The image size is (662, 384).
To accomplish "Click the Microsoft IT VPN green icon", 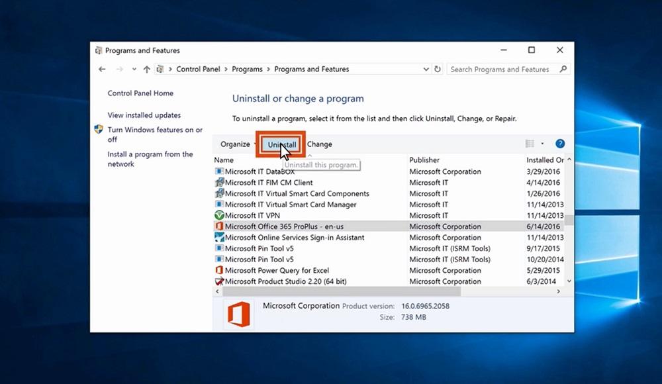I will pyautogui.click(x=220, y=216).
